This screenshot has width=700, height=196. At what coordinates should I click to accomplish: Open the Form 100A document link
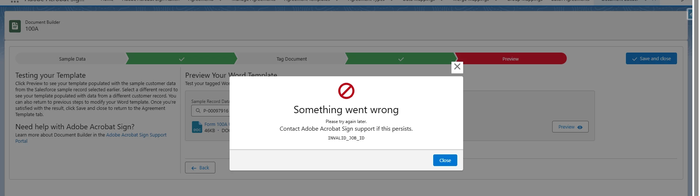pyautogui.click(x=217, y=124)
